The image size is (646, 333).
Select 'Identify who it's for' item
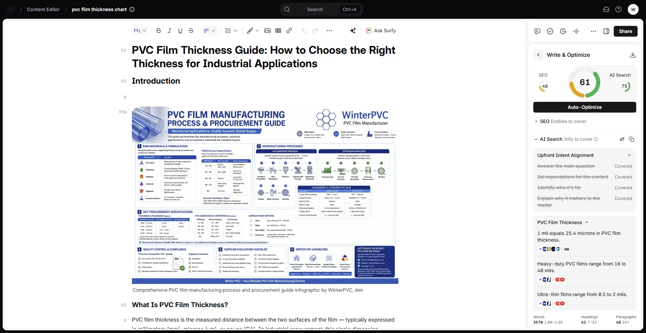pyautogui.click(x=559, y=188)
